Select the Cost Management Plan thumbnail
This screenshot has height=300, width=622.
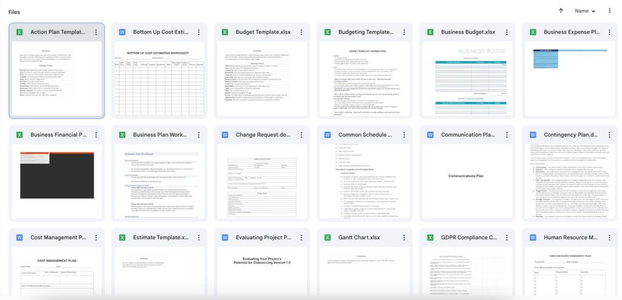pyautogui.click(x=56, y=271)
